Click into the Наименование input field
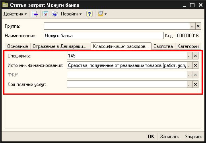Image resolution: width=206 pixels, height=143 pixels. [104, 36]
